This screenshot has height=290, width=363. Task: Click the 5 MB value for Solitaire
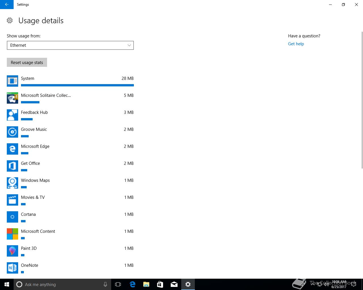click(129, 95)
